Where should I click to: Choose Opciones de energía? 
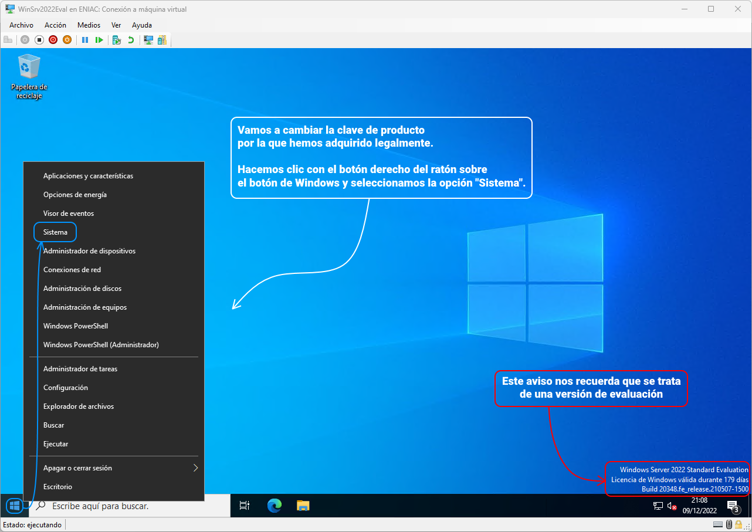[x=113, y=195]
